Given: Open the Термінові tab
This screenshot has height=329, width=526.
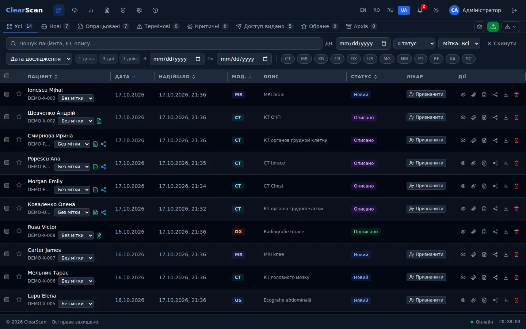Looking at the screenshot, I should click(x=157, y=26).
